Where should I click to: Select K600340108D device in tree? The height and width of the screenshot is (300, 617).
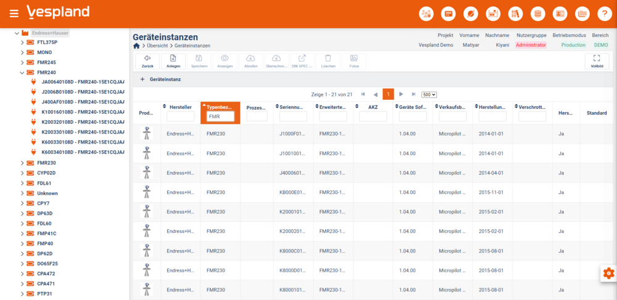coord(83,152)
